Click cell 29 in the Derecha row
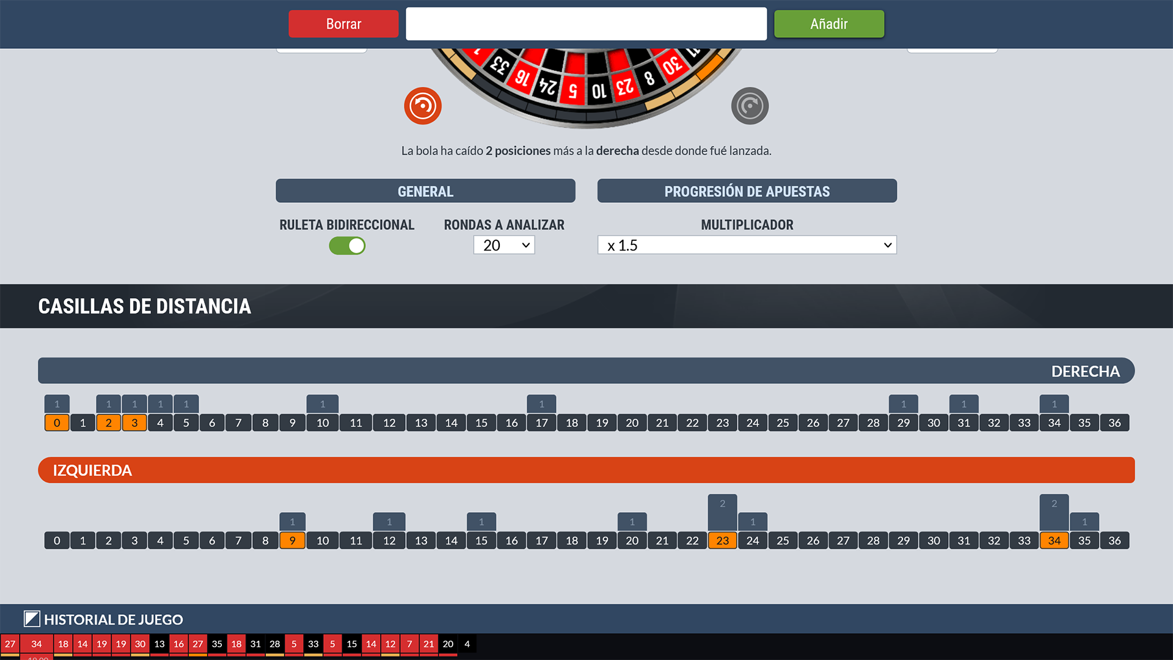The image size is (1173, 660). [903, 423]
